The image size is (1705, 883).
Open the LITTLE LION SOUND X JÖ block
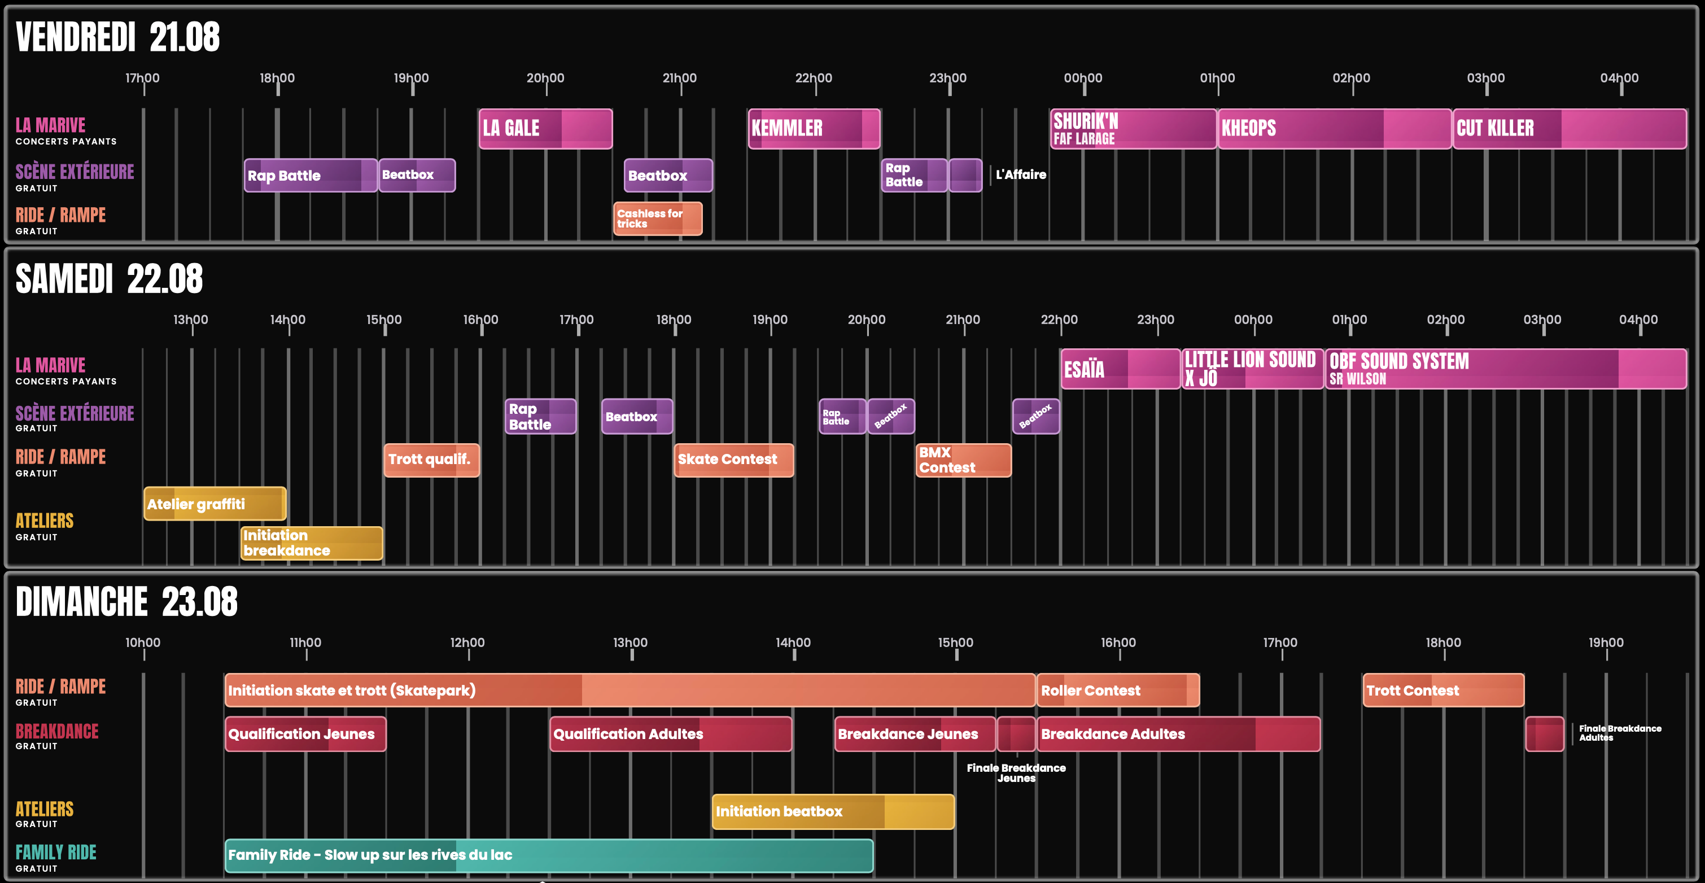[1252, 369]
